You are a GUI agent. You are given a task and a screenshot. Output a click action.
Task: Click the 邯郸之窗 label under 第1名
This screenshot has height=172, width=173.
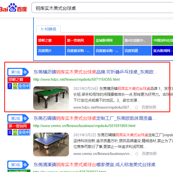tap(19, 80)
